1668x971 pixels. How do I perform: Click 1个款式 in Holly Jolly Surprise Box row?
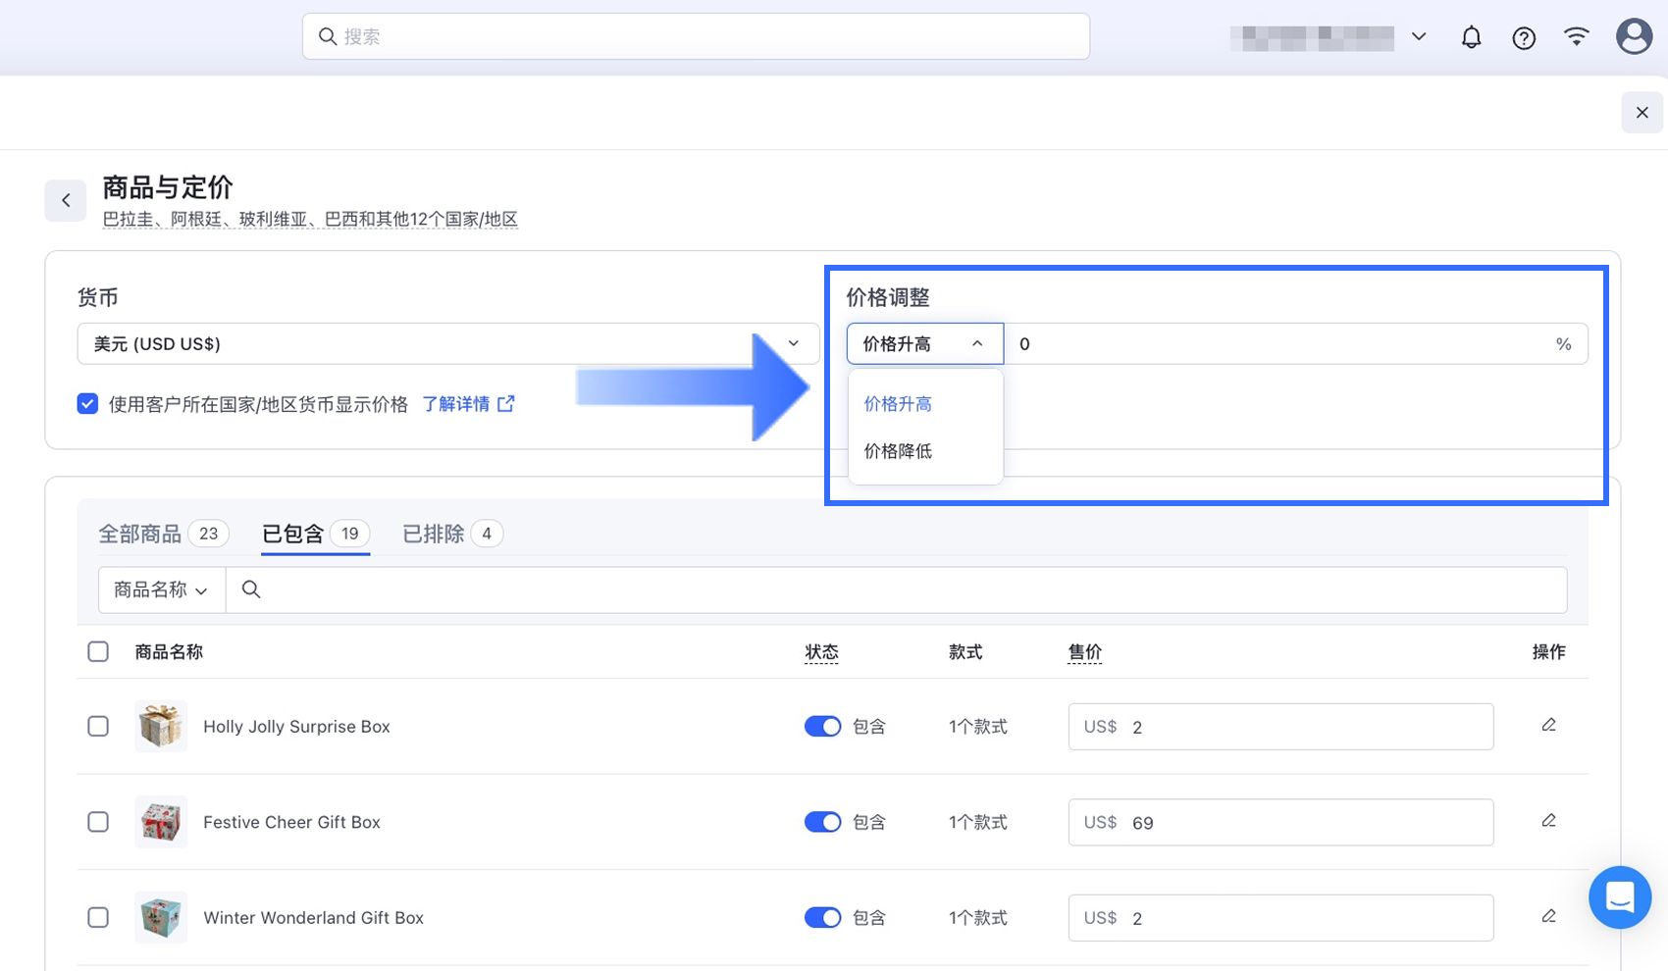click(x=977, y=727)
